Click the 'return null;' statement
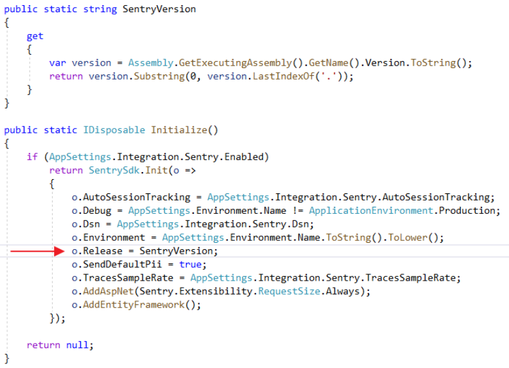509x368 pixels. coord(60,345)
